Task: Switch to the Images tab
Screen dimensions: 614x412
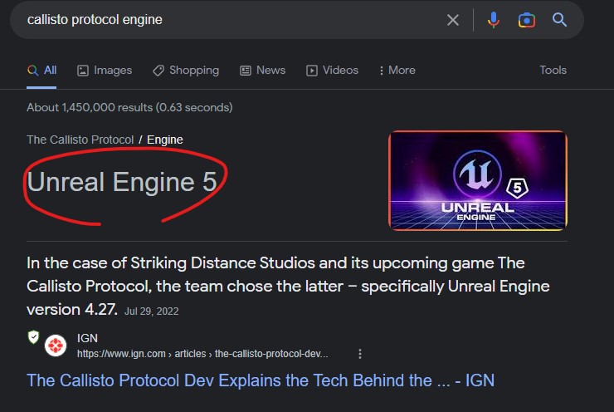Action: tap(105, 71)
